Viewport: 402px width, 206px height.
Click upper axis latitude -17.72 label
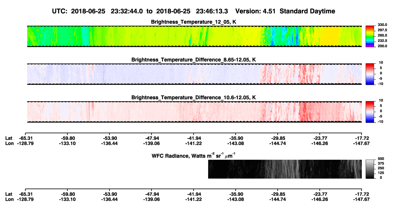pos(361,138)
